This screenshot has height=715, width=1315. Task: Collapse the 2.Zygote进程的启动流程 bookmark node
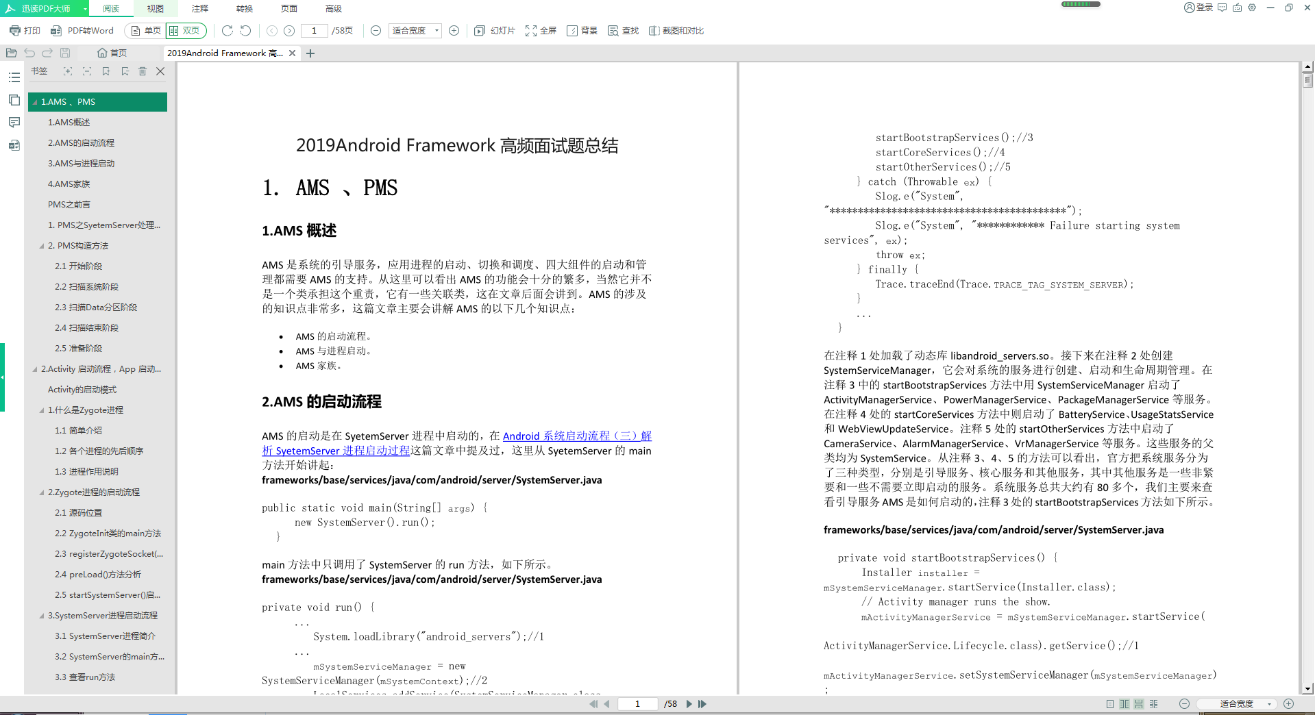(42, 492)
